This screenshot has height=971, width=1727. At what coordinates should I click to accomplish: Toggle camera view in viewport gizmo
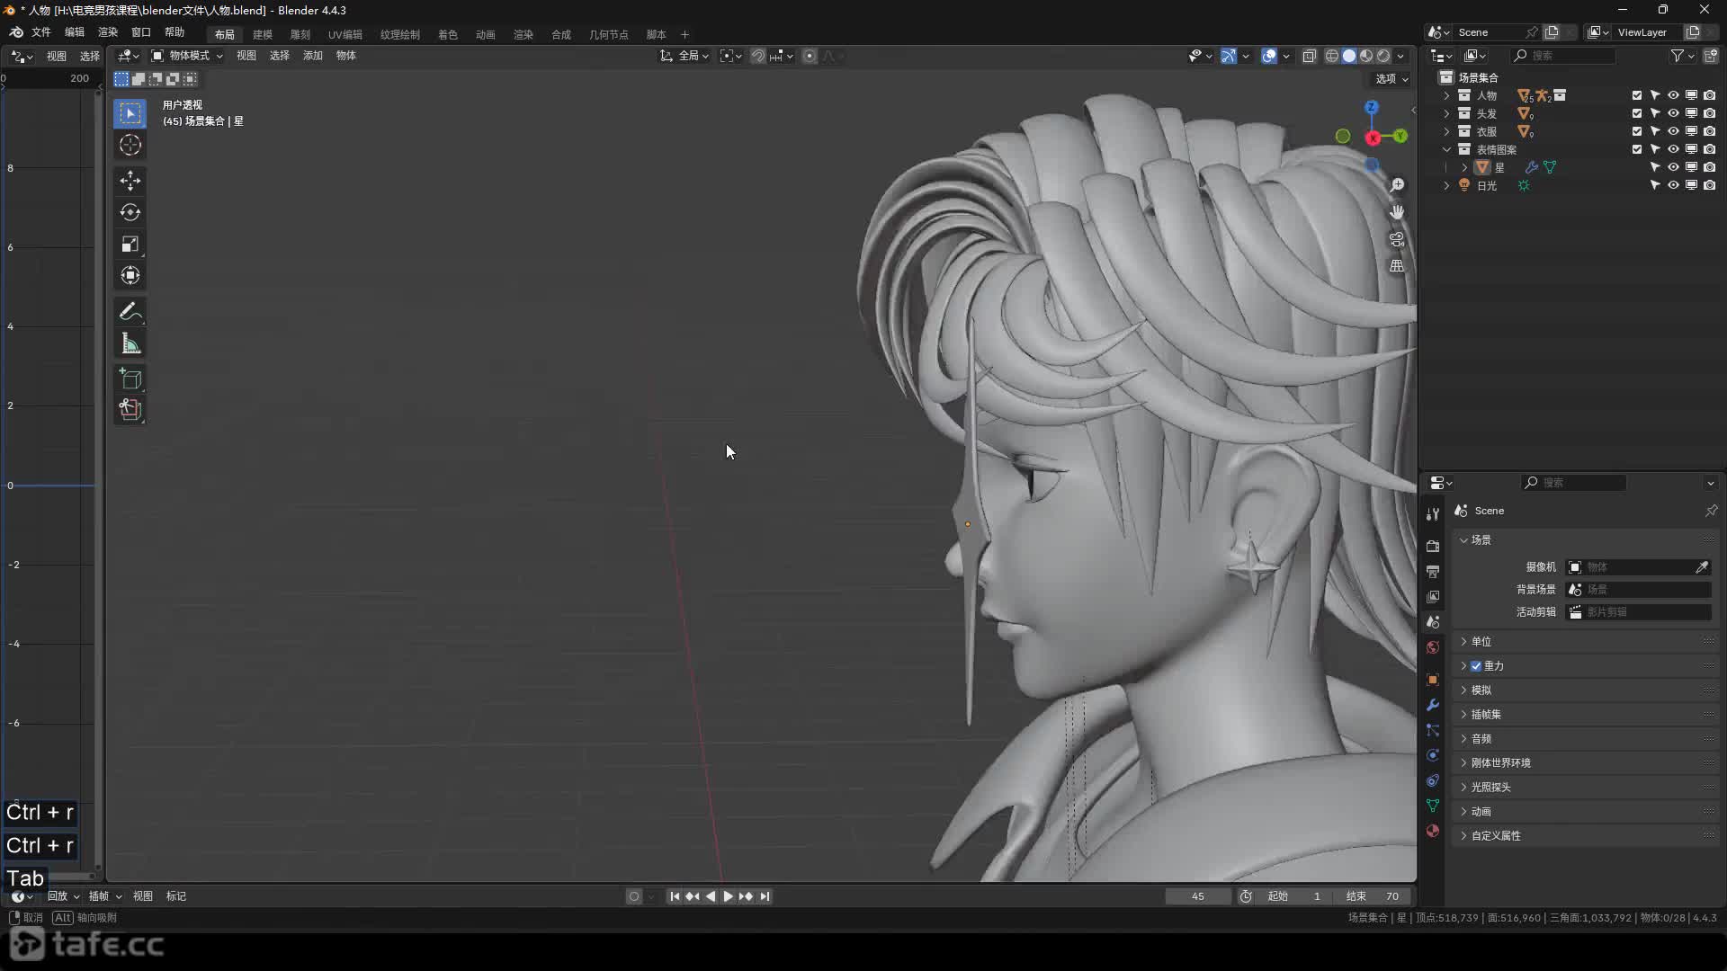(x=1397, y=239)
